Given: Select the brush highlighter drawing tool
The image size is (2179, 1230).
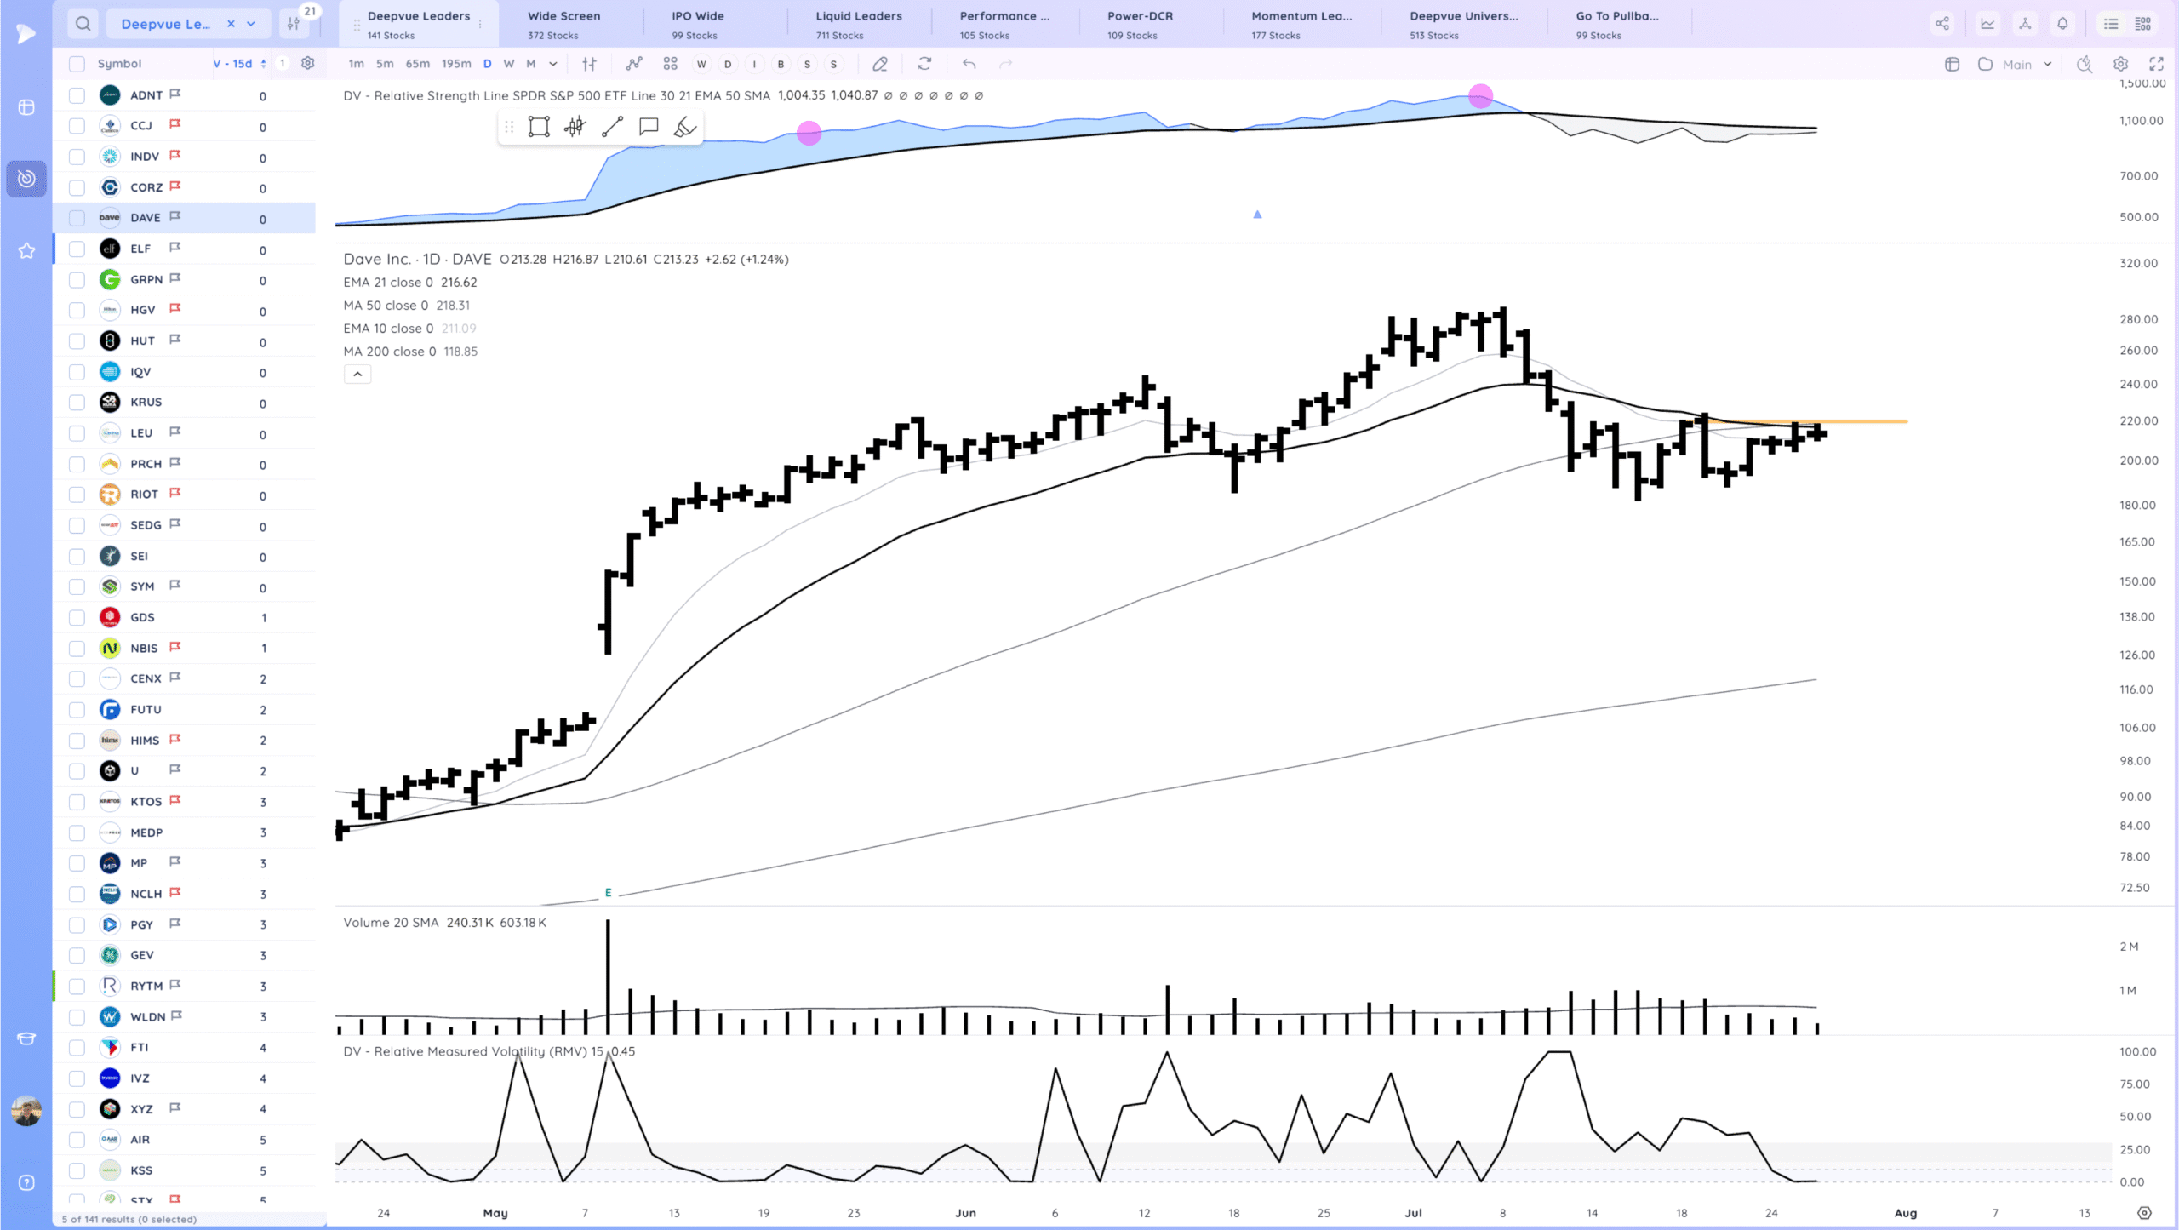Looking at the screenshot, I should click(684, 127).
